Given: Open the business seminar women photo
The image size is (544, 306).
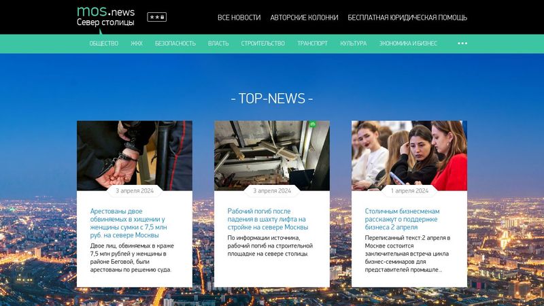Looking at the screenshot, I should (409, 155).
